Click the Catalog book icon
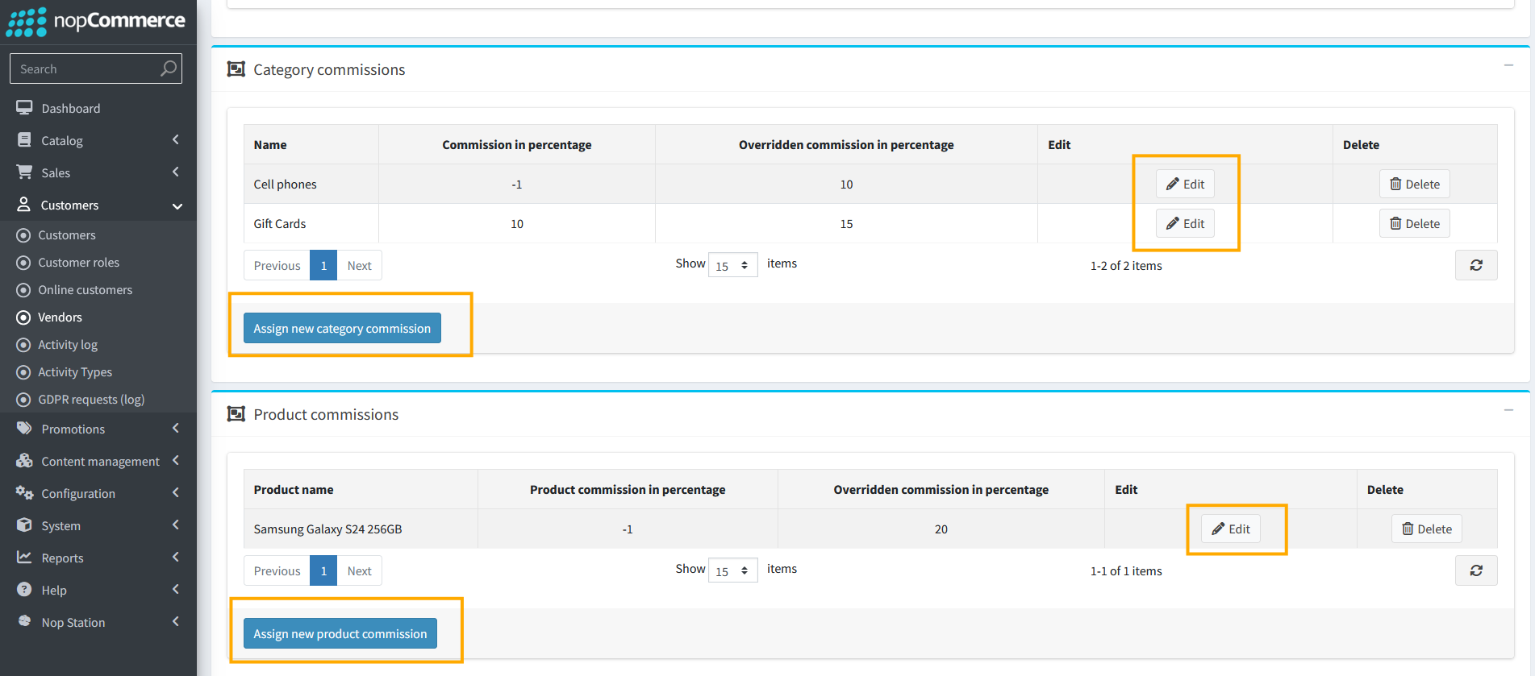Screen dimensions: 1535x676 (x=25, y=140)
